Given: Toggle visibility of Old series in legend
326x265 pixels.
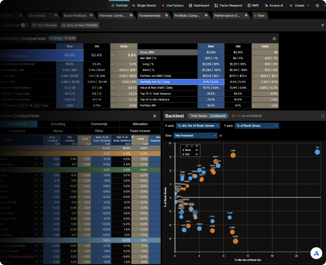Looking at the screenshot, I should pyautogui.click(x=197, y=154).
